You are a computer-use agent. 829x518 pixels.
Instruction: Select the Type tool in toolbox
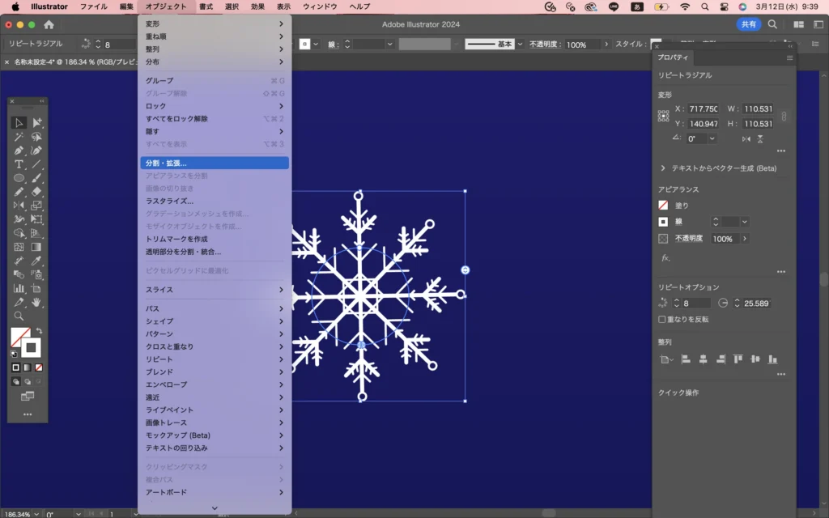19,164
